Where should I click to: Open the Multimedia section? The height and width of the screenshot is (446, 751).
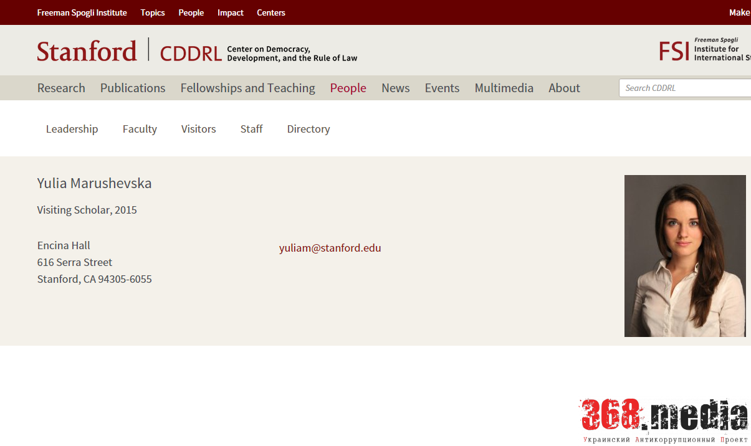coord(504,88)
